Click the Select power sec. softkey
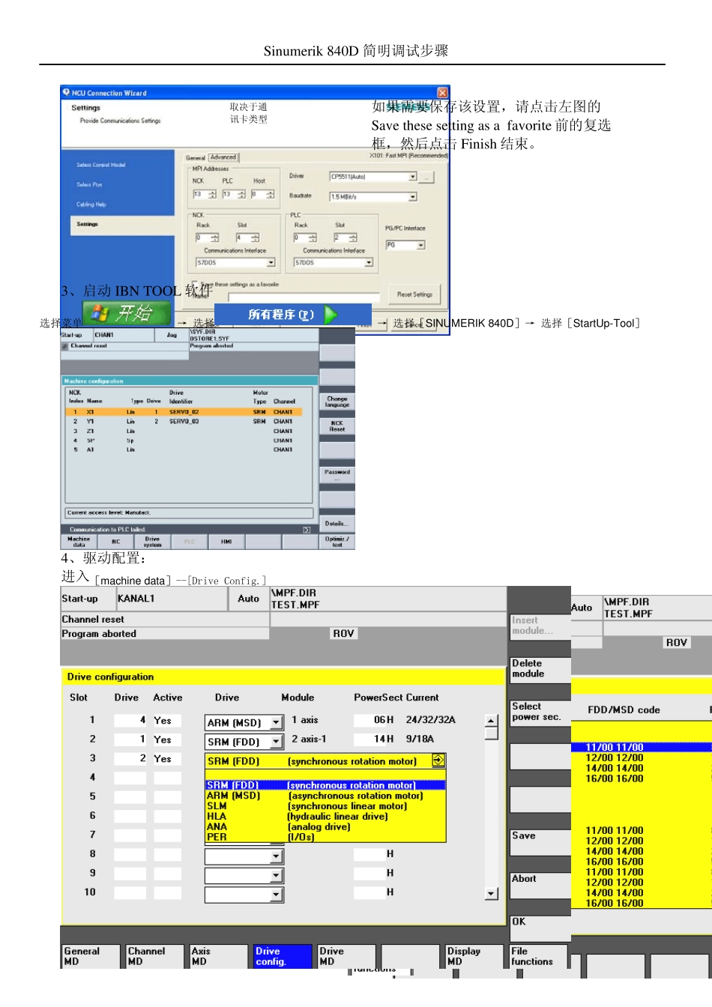The height and width of the screenshot is (1007, 712). click(540, 712)
